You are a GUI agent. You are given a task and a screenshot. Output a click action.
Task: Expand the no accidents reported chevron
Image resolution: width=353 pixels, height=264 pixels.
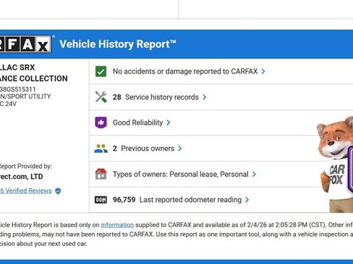[263, 71]
